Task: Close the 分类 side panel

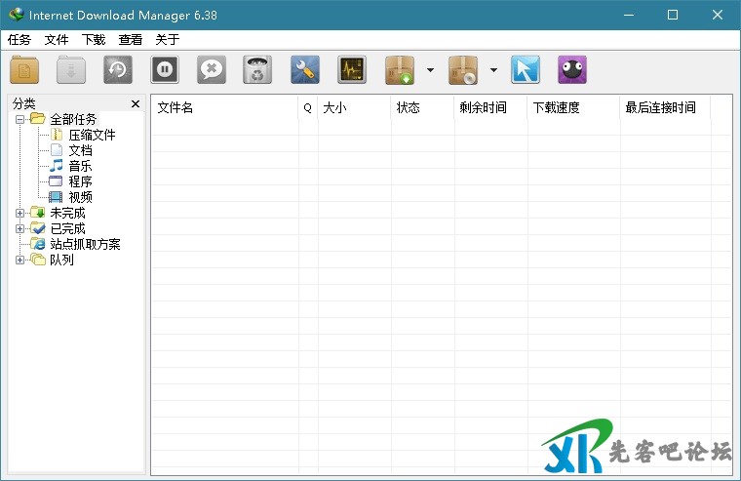Action: click(136, 103)
